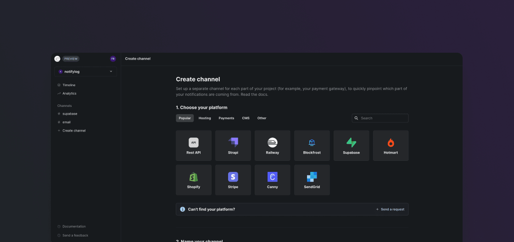The width and height of the screenshot is (514, 242).
Task: Open Documentation link
Action: (x=74, y=226)
